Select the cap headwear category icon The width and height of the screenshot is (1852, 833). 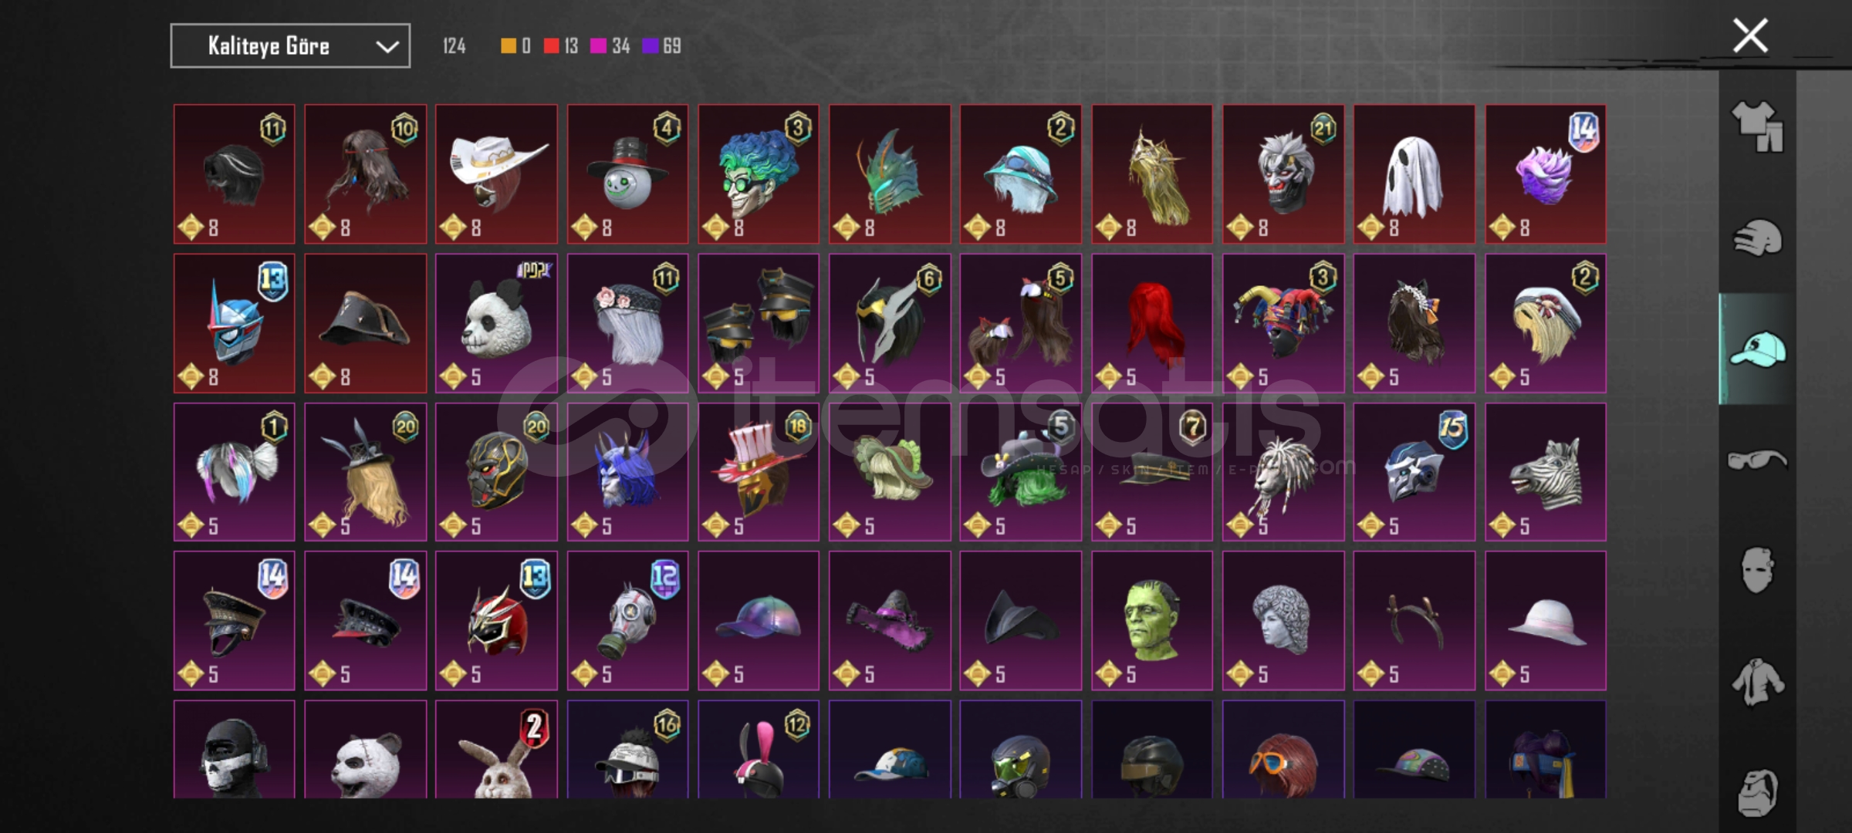1757,349
